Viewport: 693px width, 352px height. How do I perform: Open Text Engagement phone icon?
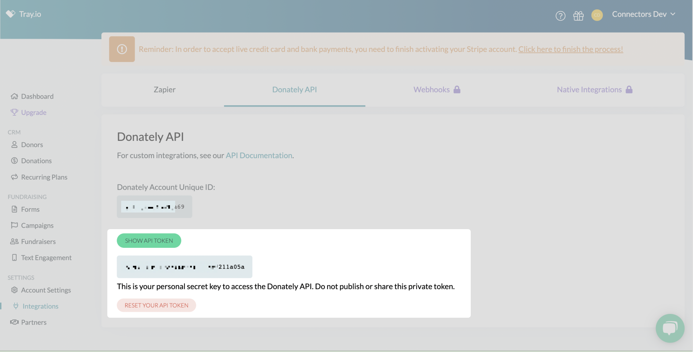pyautogui.click(x=15, y=258)
